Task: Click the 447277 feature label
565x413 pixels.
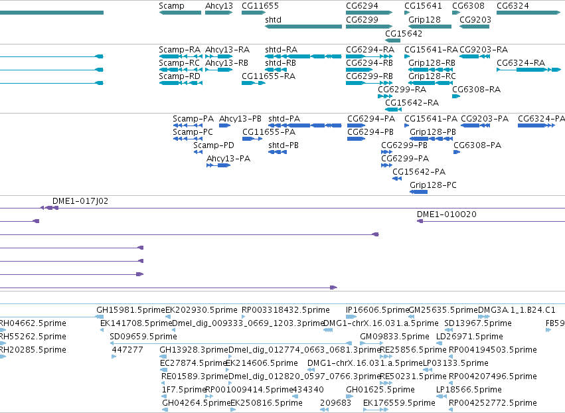Action: click(x=127, y=350)
